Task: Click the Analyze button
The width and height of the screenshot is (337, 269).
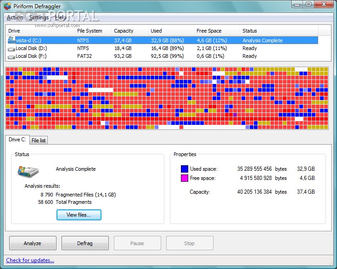Action: pyautogui.click(x=33, y=243)
